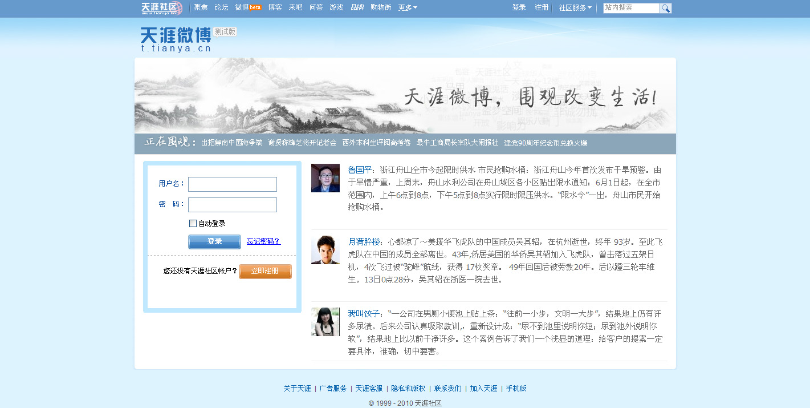
Task: Click the footer link 隐私和版权
Action: click(408, 389)
